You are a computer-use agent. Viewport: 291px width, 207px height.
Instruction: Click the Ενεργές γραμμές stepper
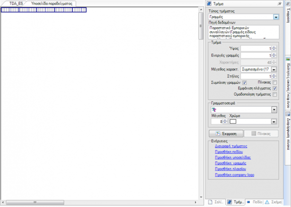(x=274, y=55)
